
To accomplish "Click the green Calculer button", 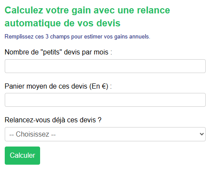I will click(x=22, y=156).
